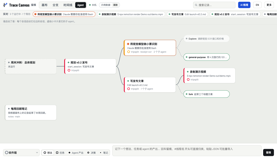The width and height of the screenshot is (277, 158).
Task: Click the 留痕 submit button
Action: point(269,153)
